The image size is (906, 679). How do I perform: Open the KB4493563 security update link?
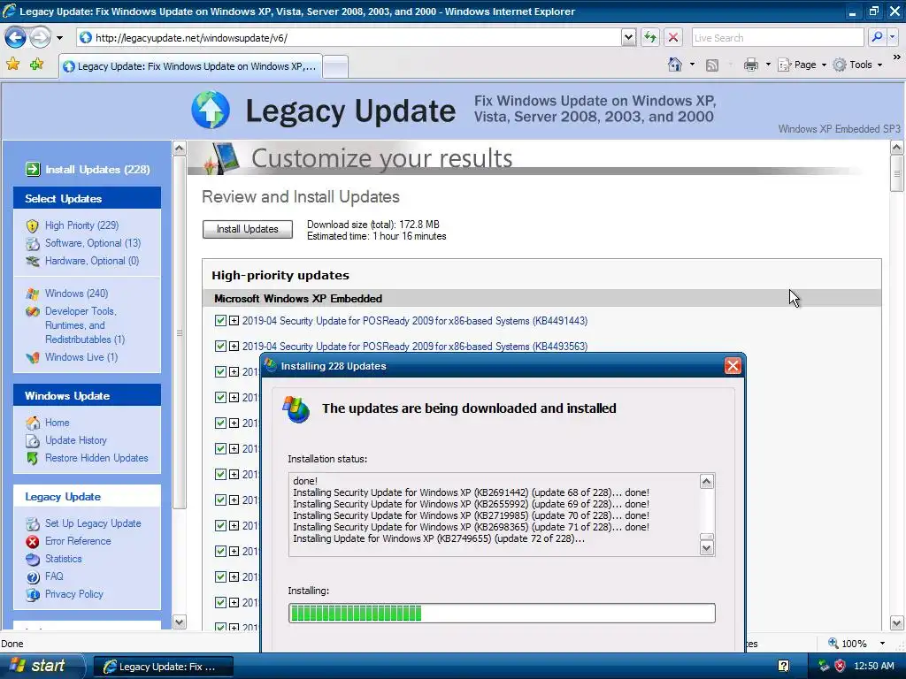(415, 347)
